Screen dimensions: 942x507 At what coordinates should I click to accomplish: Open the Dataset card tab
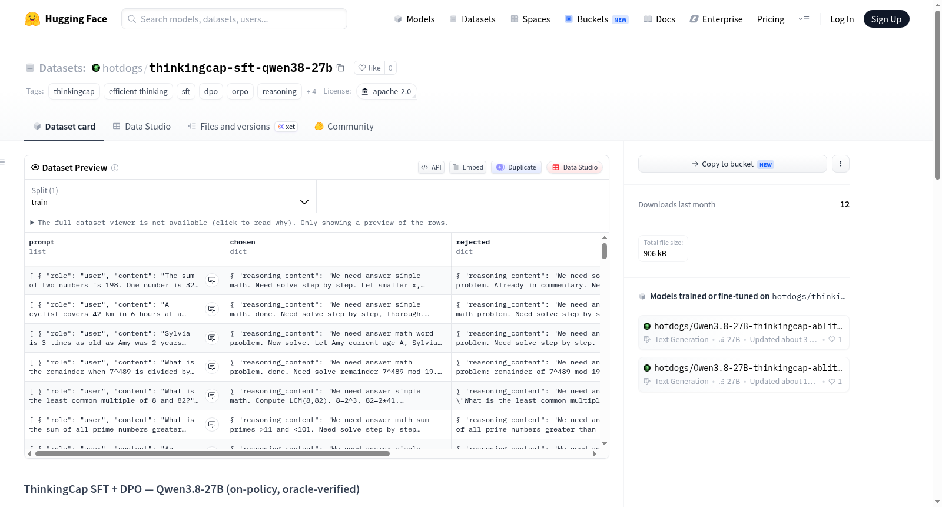64,127
